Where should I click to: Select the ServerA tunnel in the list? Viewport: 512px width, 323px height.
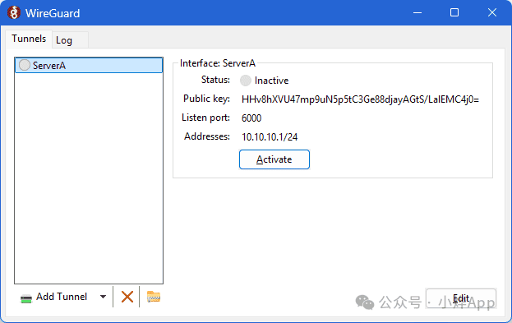(x=89, y=65)
